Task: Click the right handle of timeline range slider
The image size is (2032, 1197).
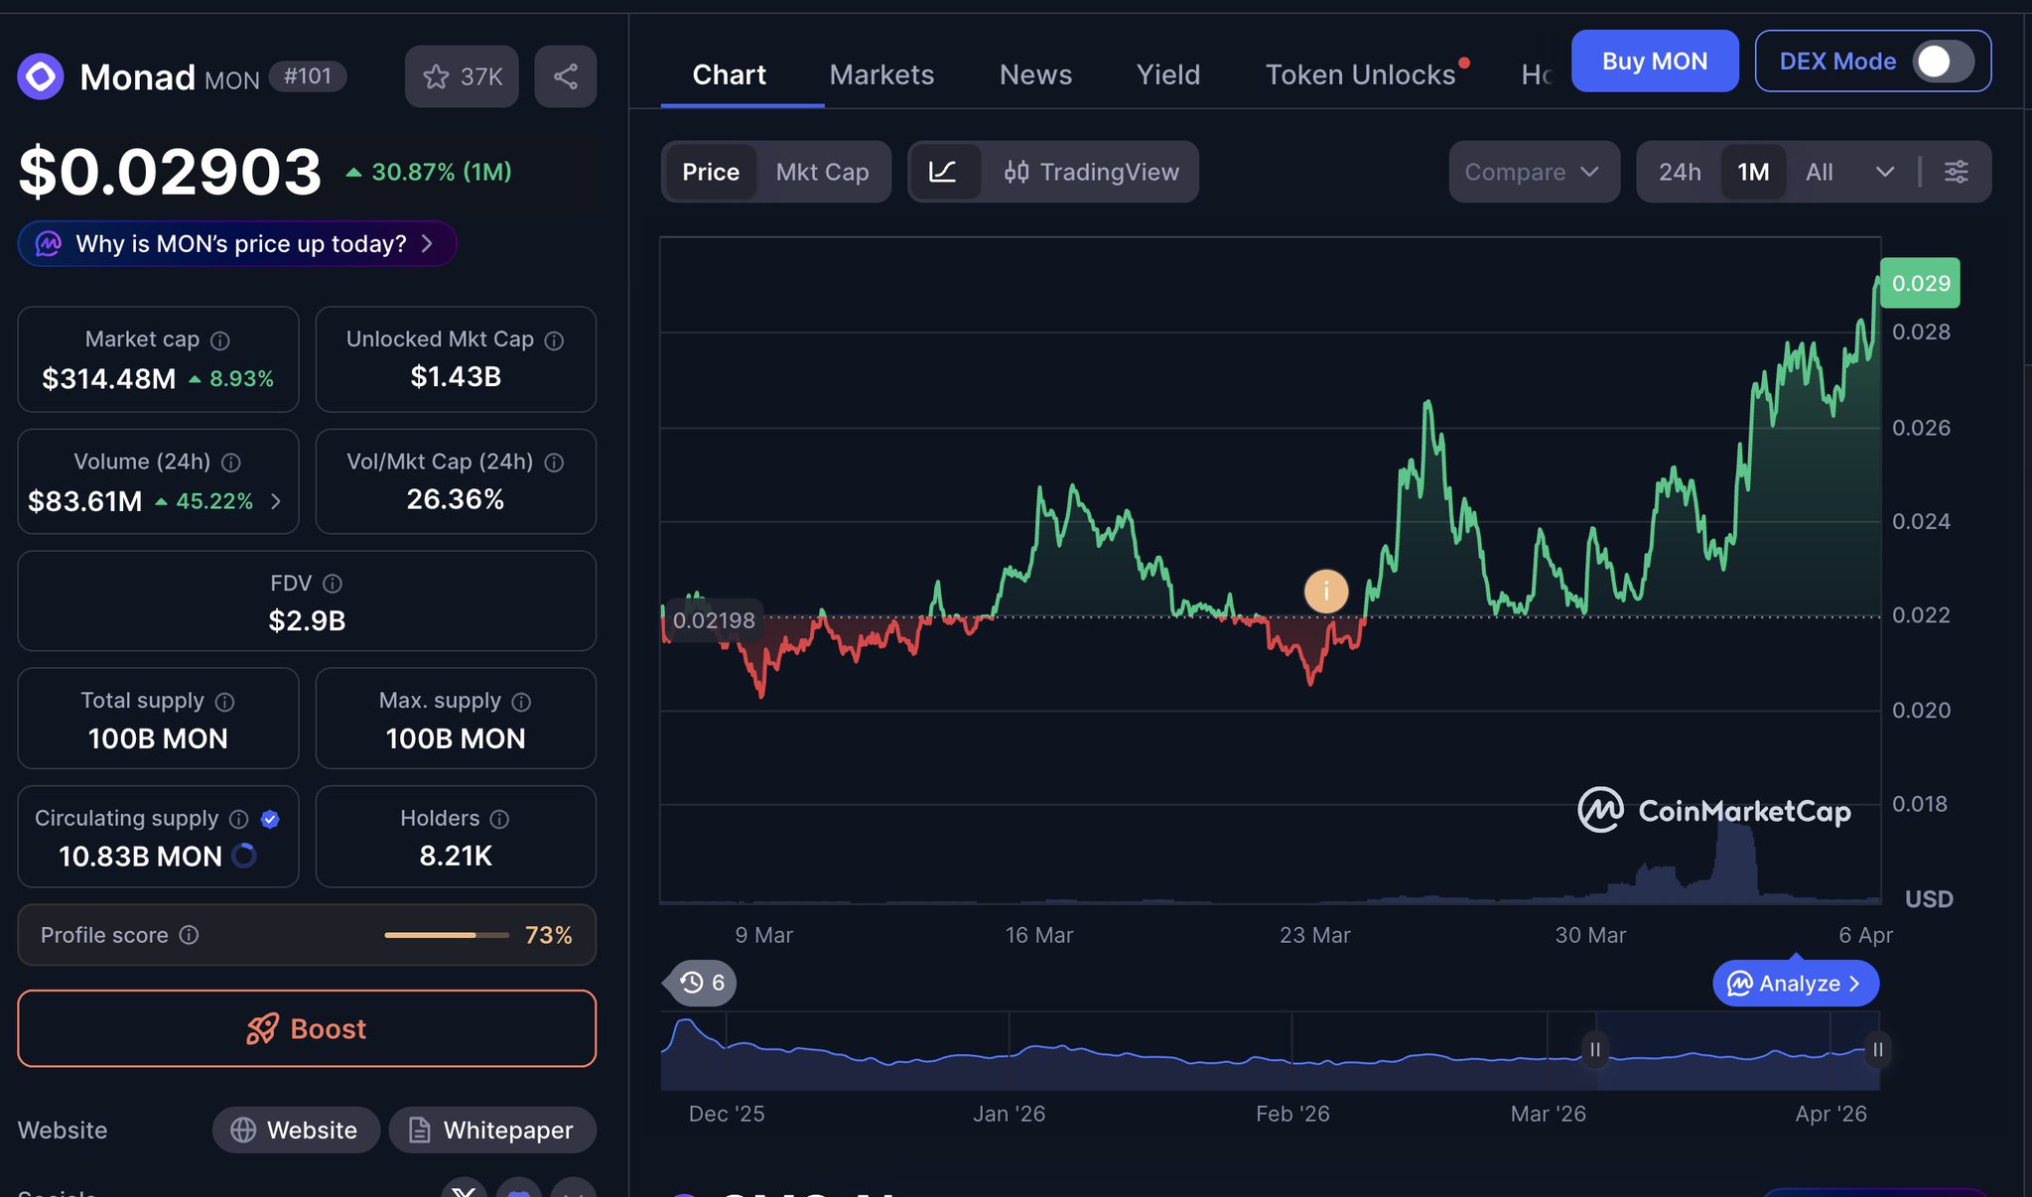Action: click(x=1877, y=1049)
